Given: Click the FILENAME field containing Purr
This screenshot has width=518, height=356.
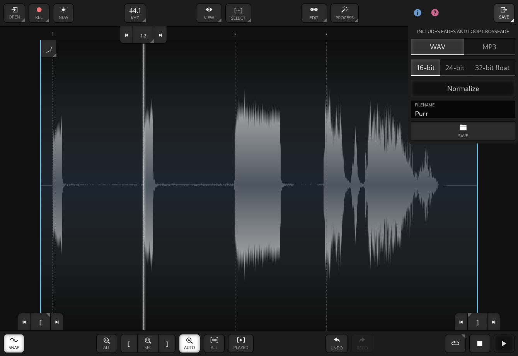Looking at the screenshot, I should [x=463, y=110].
